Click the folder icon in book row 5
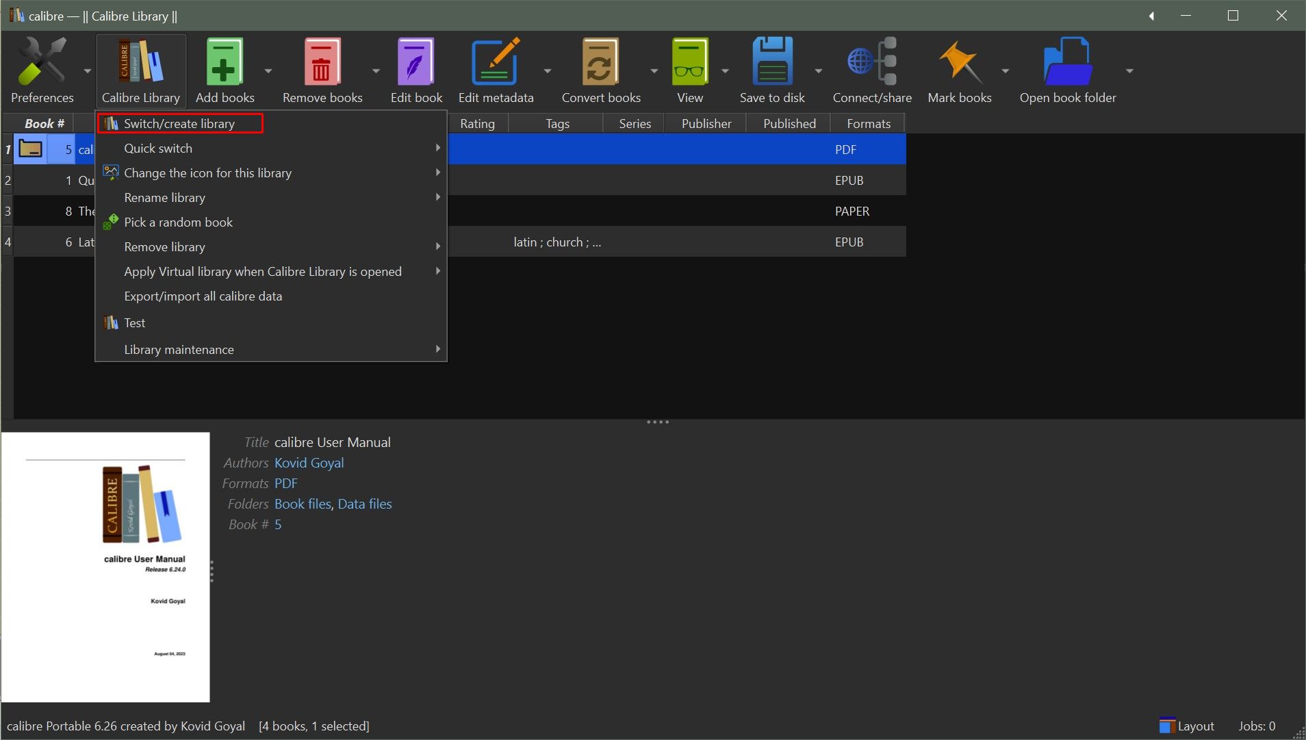This screenshot has width=1306, height=740. click(x=31, y=149)
